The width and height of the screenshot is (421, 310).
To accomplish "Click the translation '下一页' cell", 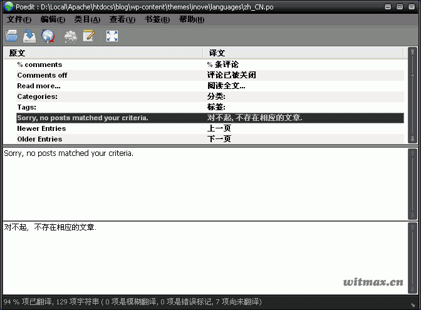I will click(x=219, y=139).
